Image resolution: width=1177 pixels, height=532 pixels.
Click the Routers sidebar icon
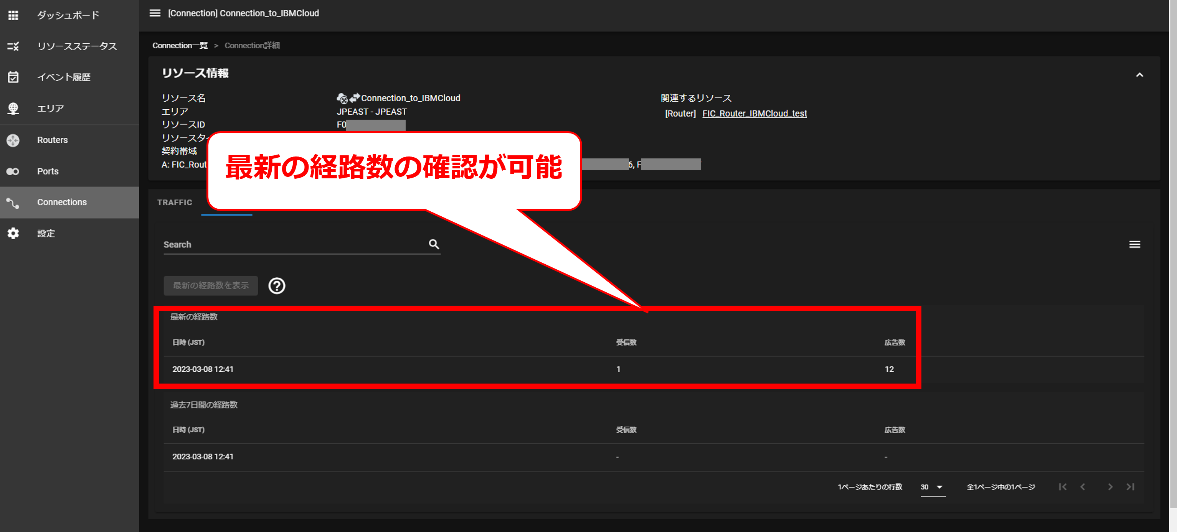pyautogui.click(x=13, y=140)
